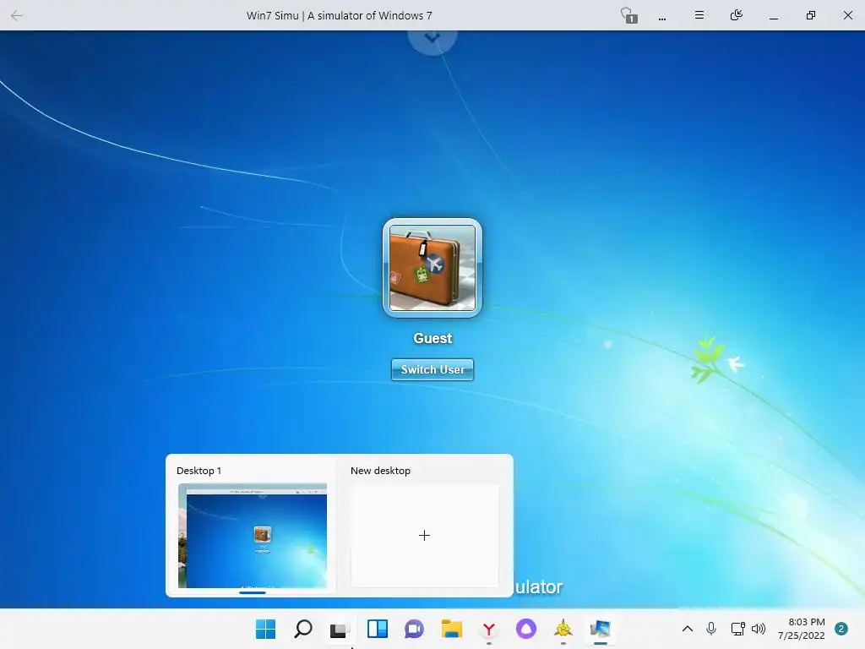Minimize the Win7 Simu window

774,19
